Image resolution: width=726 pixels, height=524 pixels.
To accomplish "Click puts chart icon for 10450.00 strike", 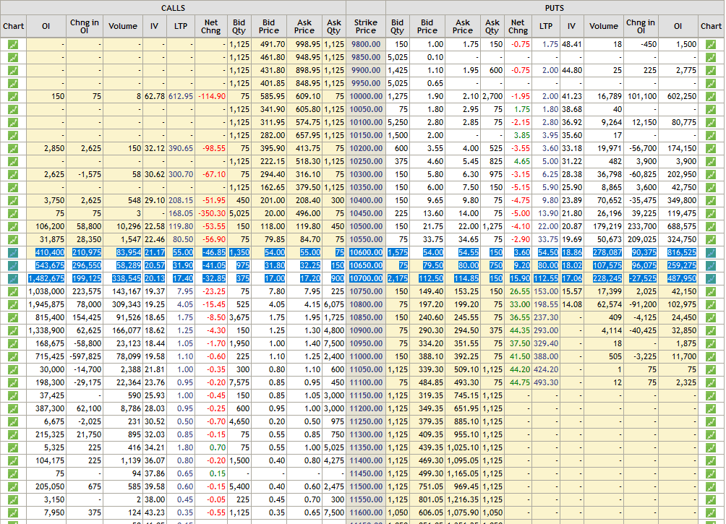I will tap(711, 213).
